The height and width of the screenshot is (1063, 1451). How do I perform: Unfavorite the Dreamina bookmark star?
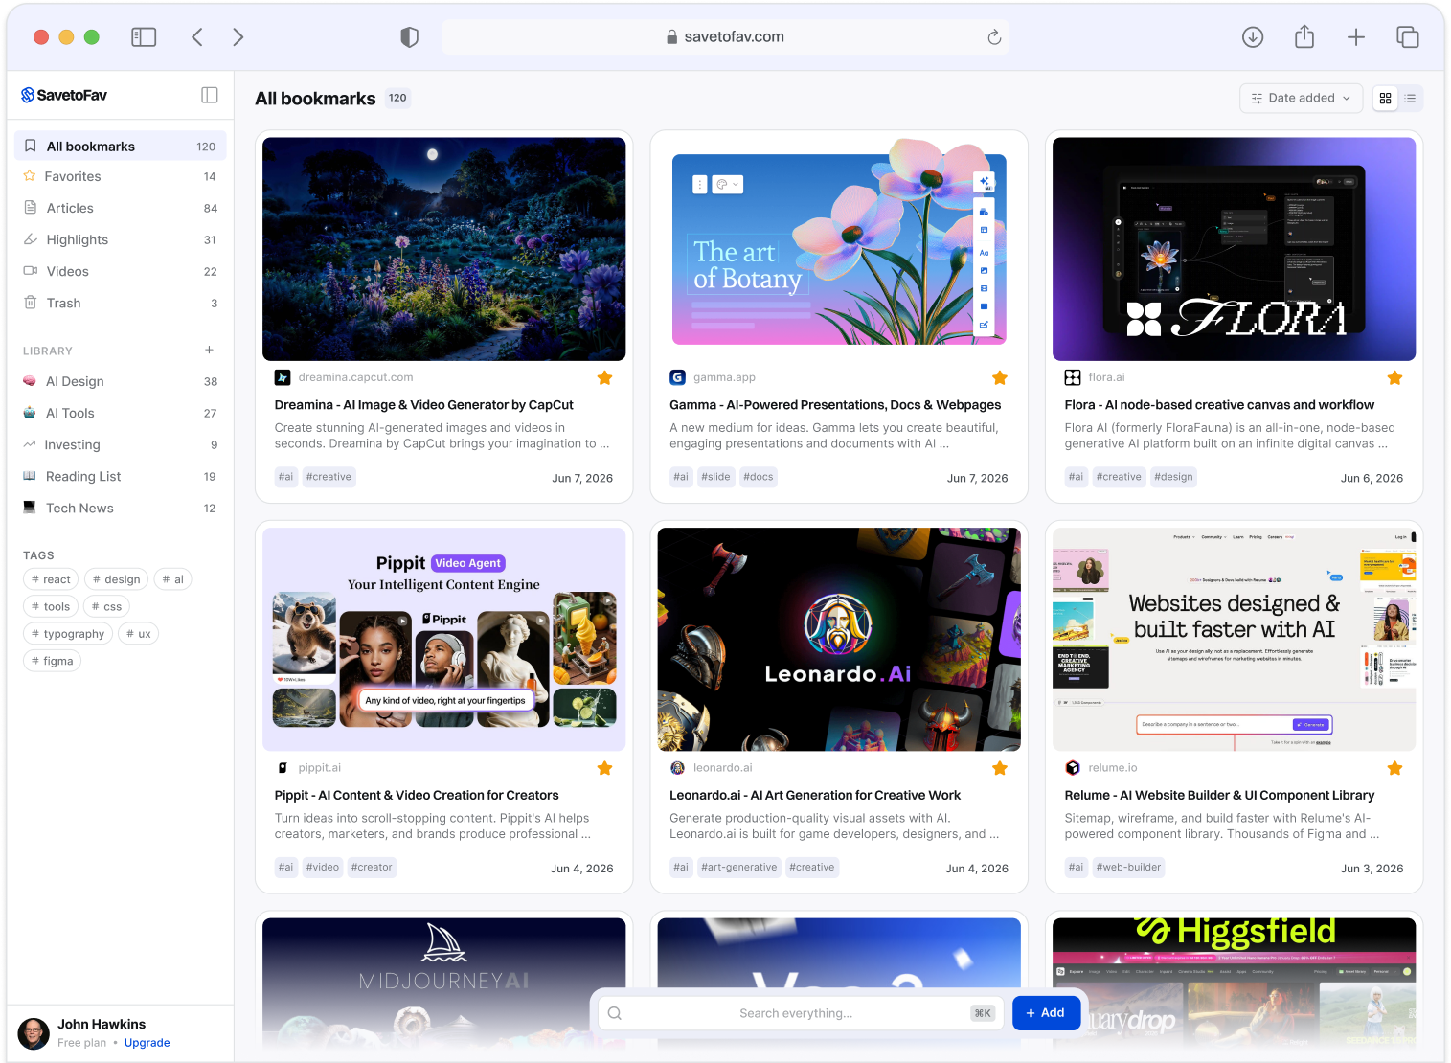tap(605, 377)
